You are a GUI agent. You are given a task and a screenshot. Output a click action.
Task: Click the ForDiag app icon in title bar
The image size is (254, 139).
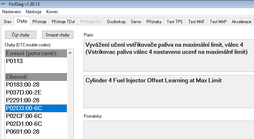[3, 4]
